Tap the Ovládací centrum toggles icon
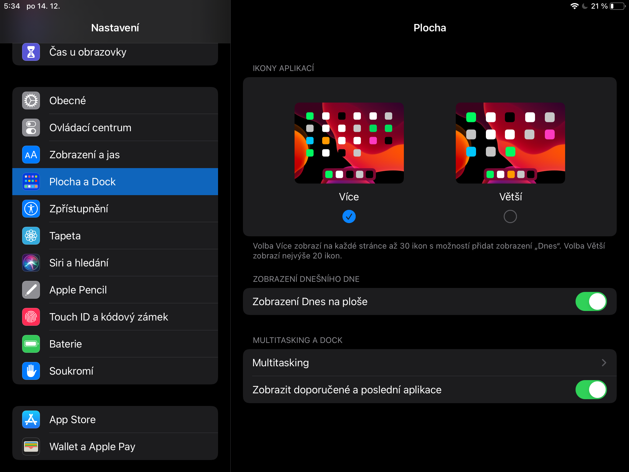The height and width of the screenshot is (472, 629). (x=31, y=128)
